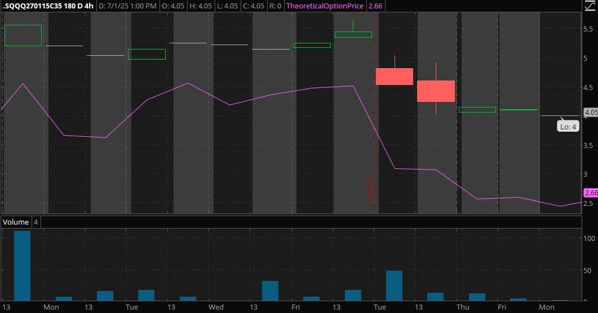Click the .SQQQ270115C35 symbol title
The width and height of the screenshot is (598, 313).
click(x=34, y=6)
